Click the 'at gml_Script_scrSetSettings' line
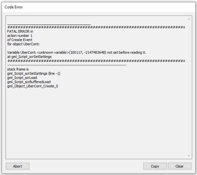197x175 pixels. tap(29, 57)
